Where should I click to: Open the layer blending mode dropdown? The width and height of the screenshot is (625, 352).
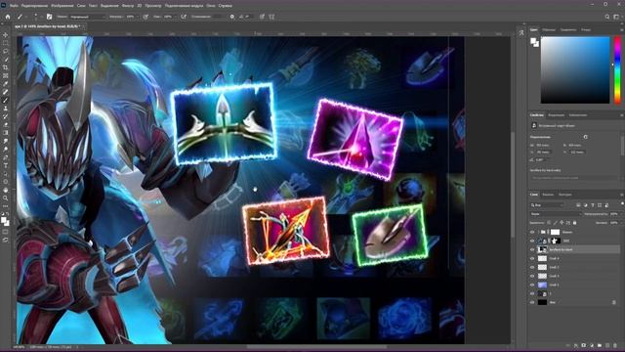coord(556,214)
